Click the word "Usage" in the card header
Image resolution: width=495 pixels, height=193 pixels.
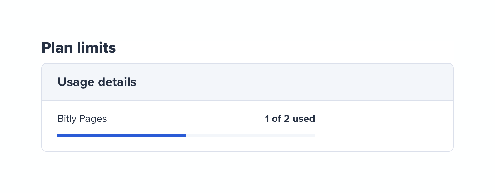(75, 82)
